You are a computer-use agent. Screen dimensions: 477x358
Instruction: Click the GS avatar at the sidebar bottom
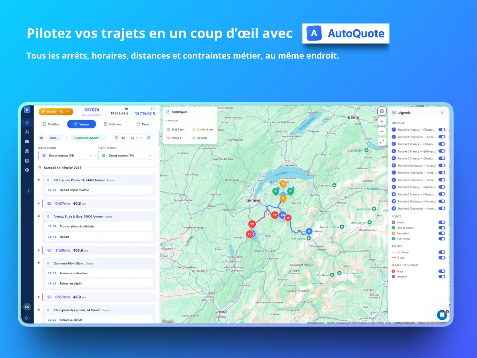pyautogui.click(x=27, y=307)
